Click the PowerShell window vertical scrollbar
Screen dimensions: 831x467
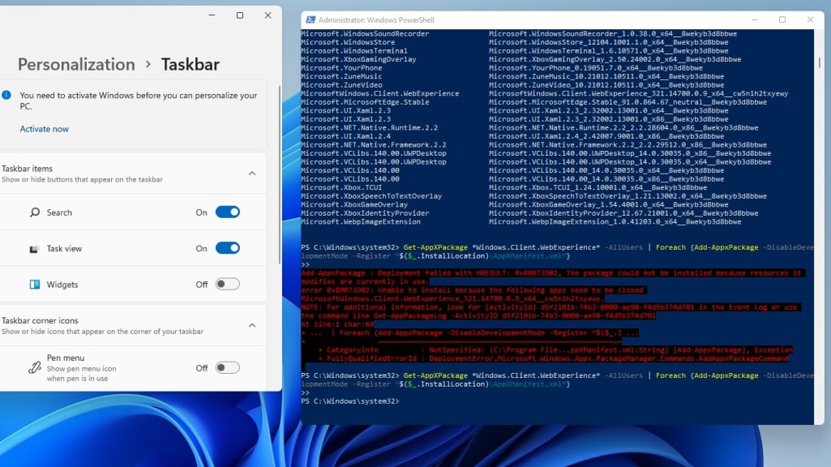(819, 62)
